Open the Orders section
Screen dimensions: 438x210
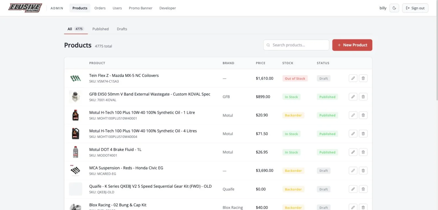[100, 8]
